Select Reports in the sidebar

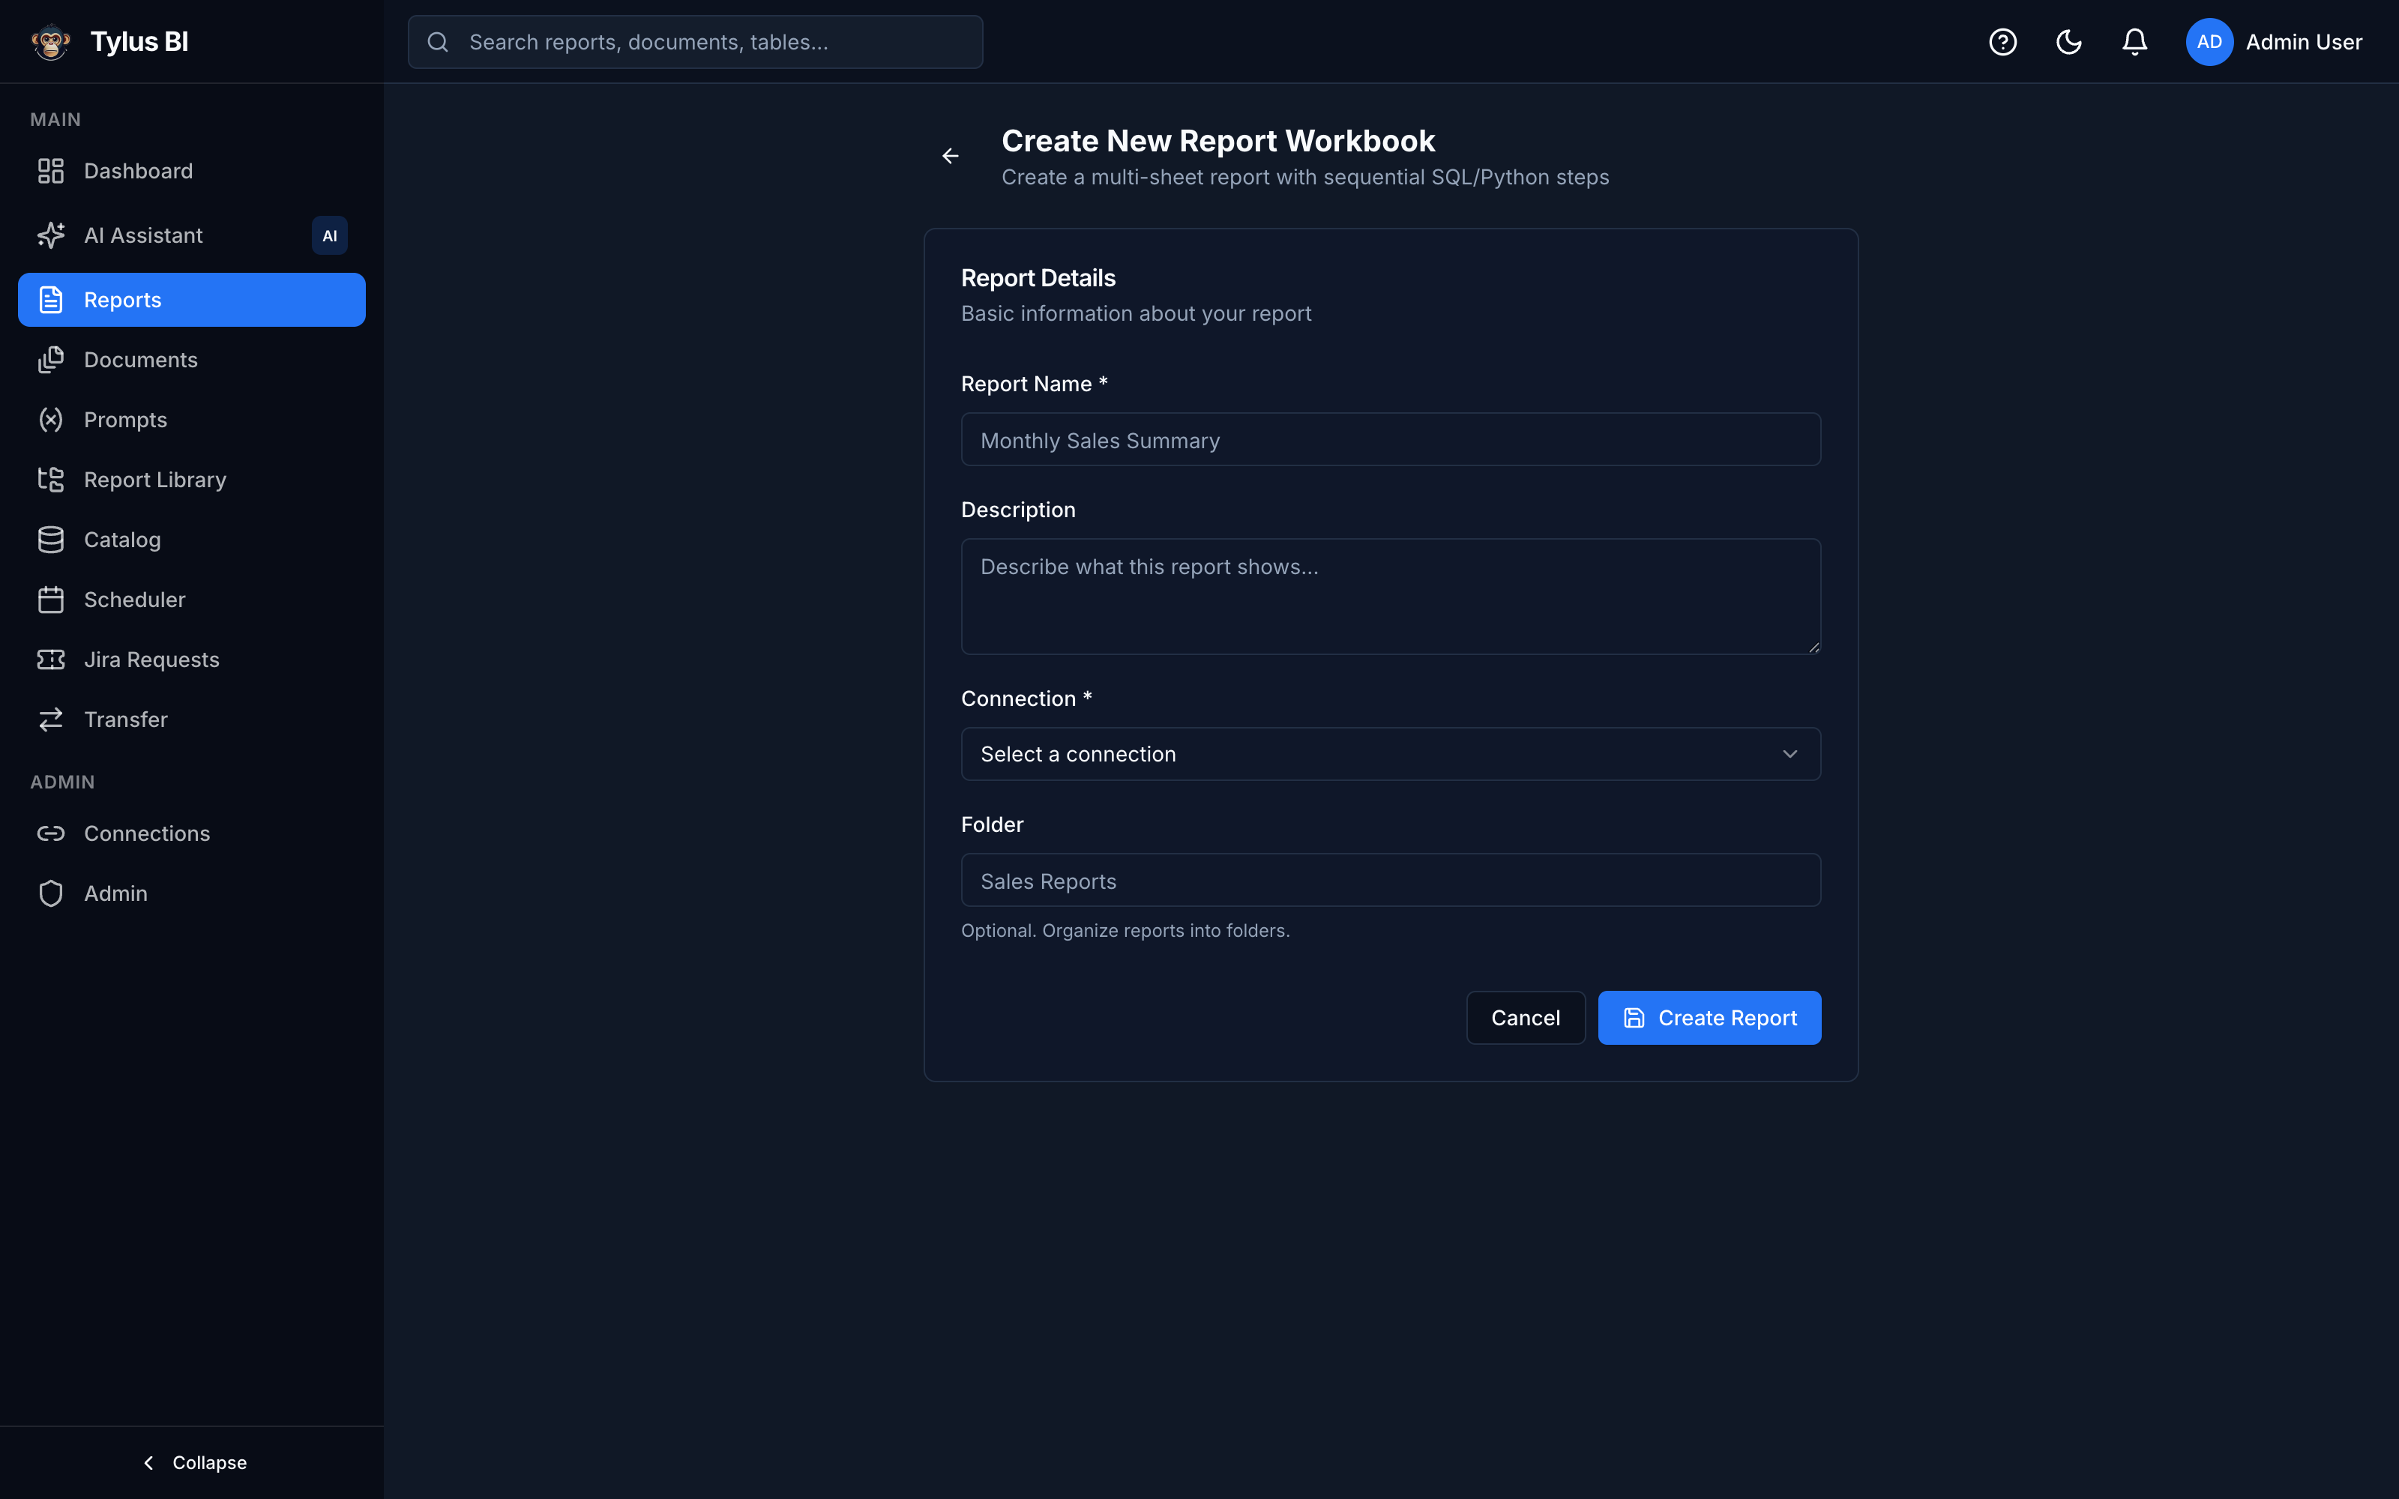pos(191,299)
